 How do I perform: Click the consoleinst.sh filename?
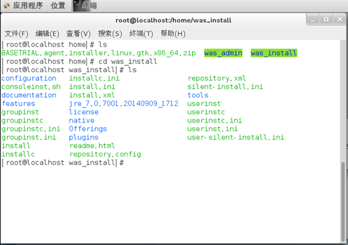(x=31, y=87)
